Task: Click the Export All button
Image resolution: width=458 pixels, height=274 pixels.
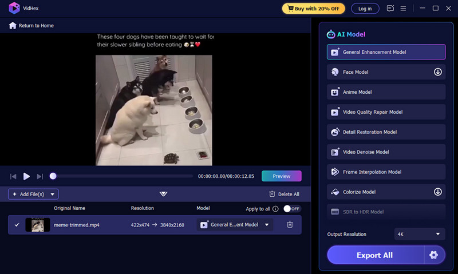Action: click(375, 255)
